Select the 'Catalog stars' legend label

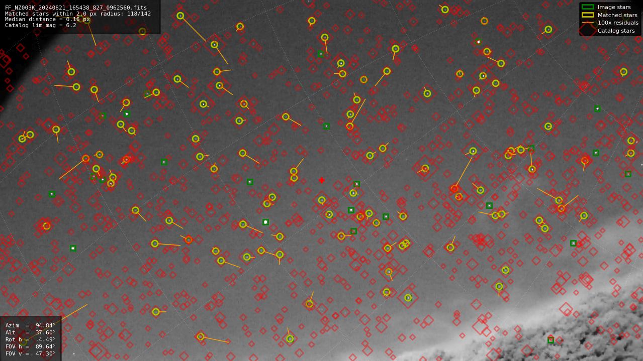point(616,31)
